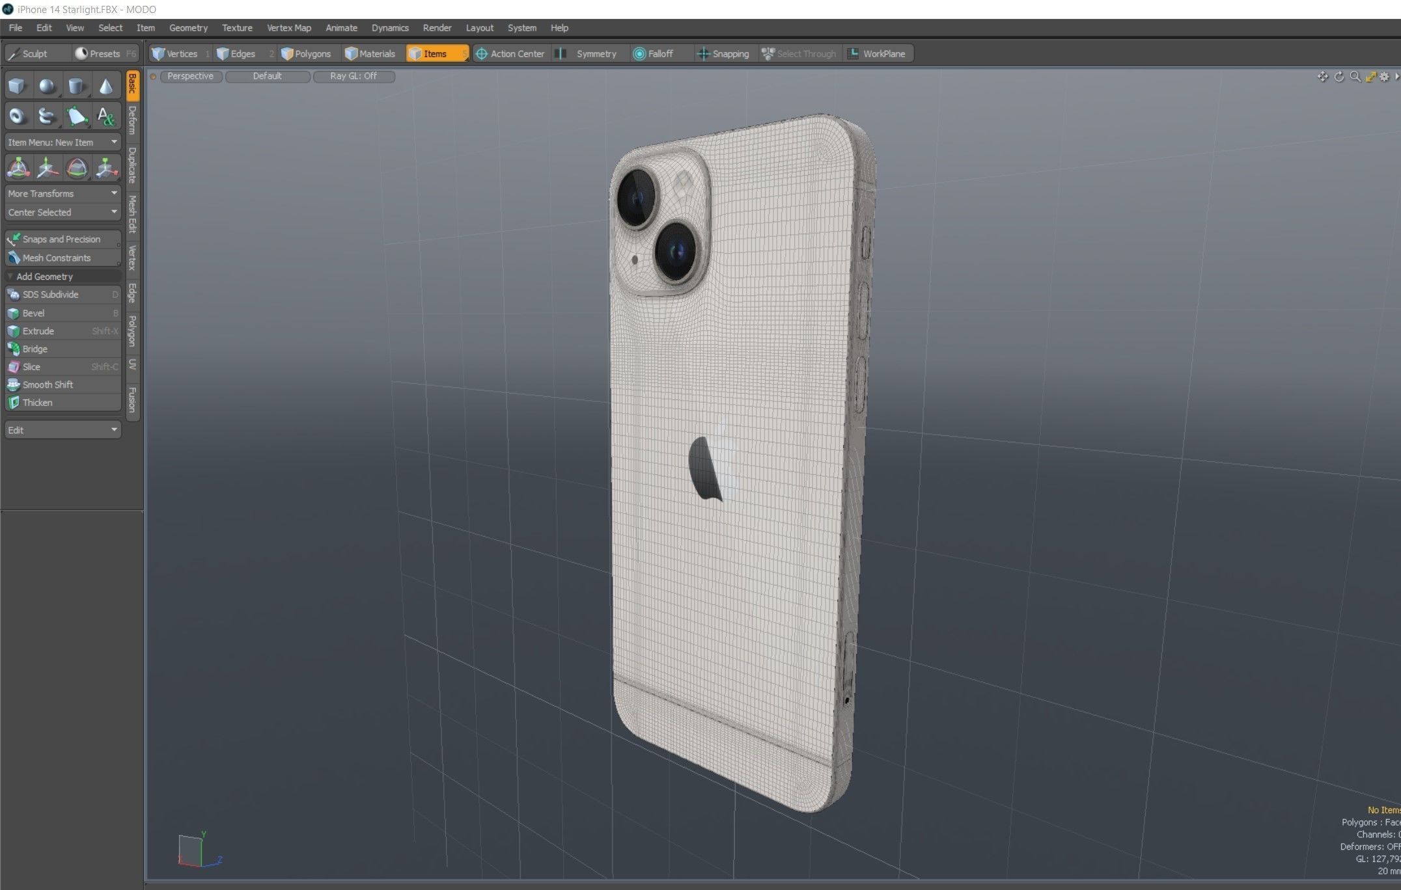
Task: Toggle Symmetry on
Action: (590, 54)
